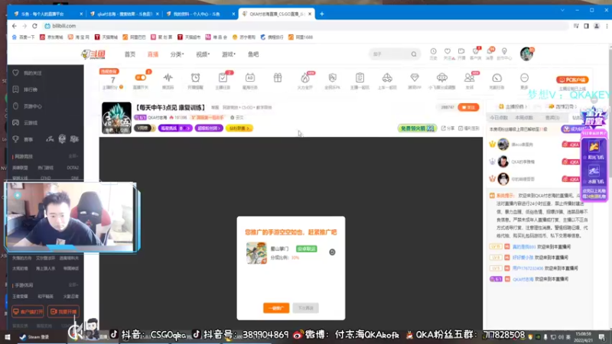Open the 鱼吧 menu item
612x344 pixels.
pos(253,54)
